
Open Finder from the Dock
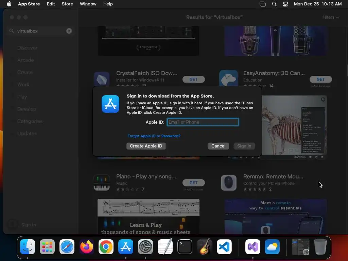tap(28, 247)
